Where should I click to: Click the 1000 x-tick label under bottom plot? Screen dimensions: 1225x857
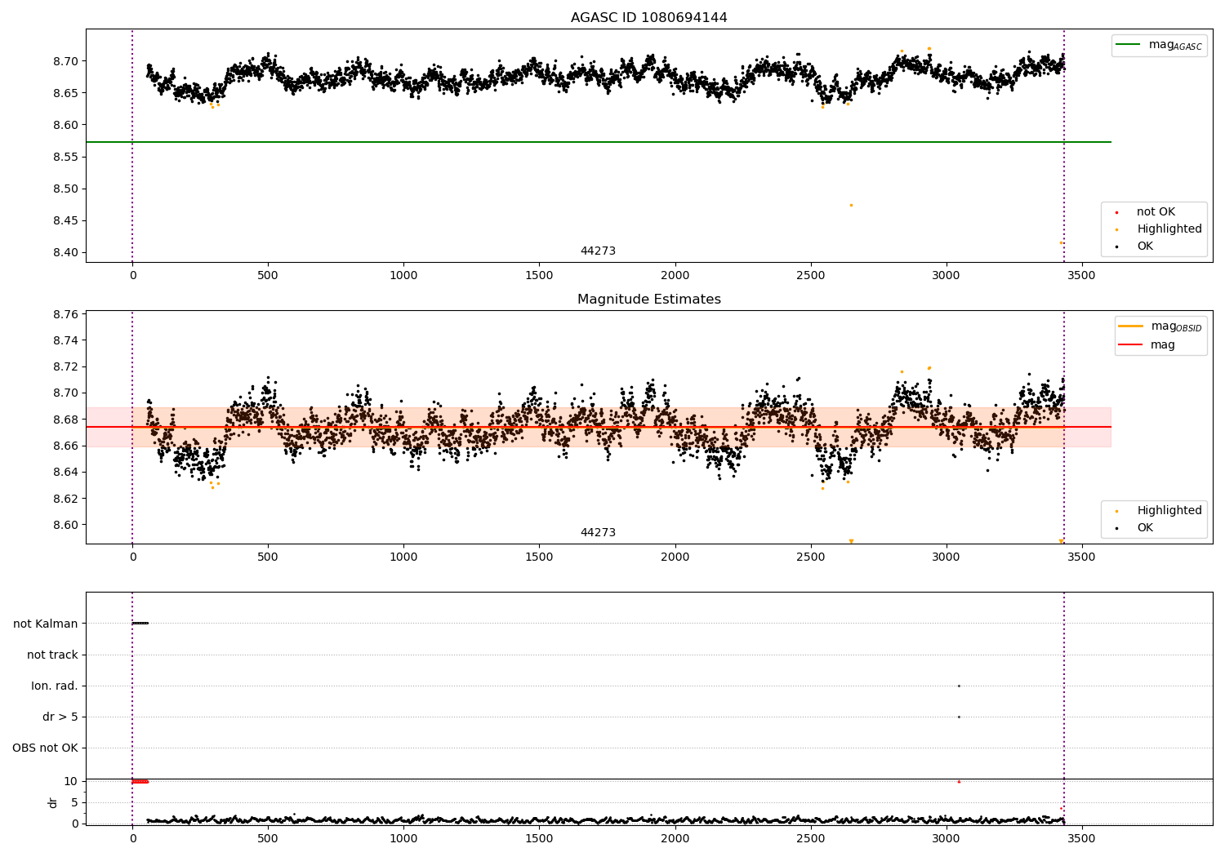[x=403, y=838]
